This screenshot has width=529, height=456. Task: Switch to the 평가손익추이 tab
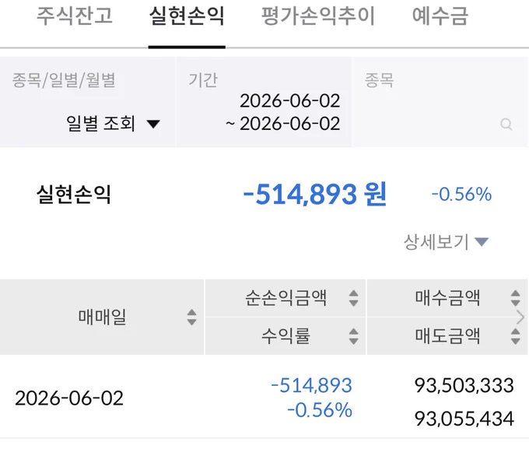(x=318, y=16)
